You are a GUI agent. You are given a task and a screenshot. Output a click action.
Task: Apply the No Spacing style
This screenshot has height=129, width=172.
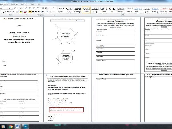click(x=121, y=10)
